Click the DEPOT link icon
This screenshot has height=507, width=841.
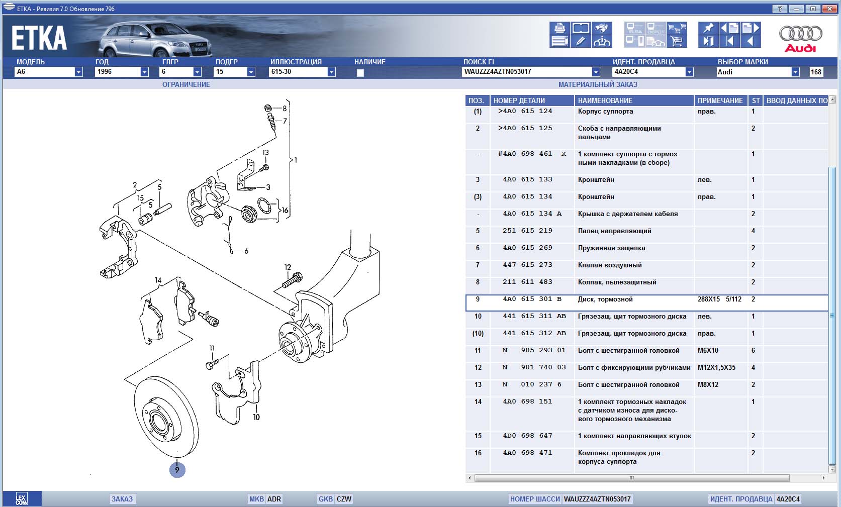coord(656,28)
